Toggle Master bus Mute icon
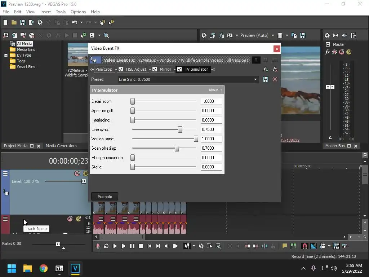 coord(342,52)
